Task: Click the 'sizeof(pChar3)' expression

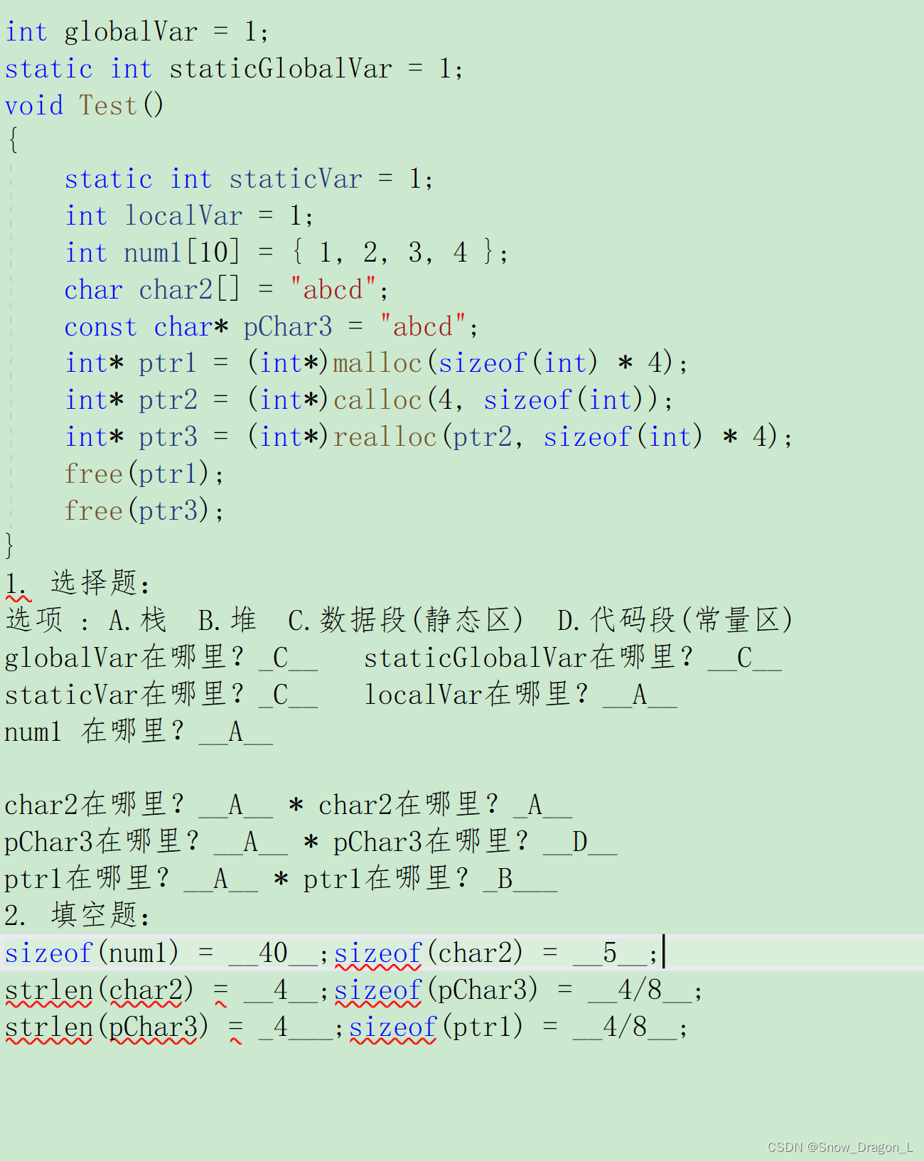Action: (x=436, y=990)
